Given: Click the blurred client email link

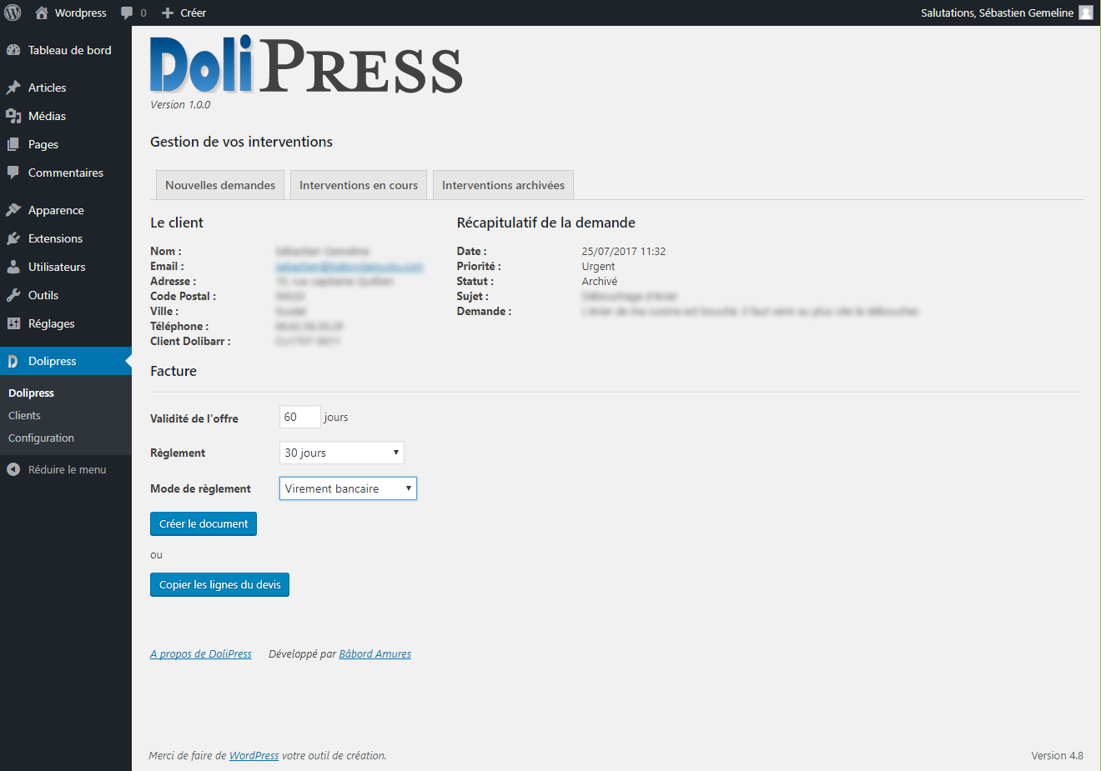Looking at the screenshot, I should (x=349, y=267).
